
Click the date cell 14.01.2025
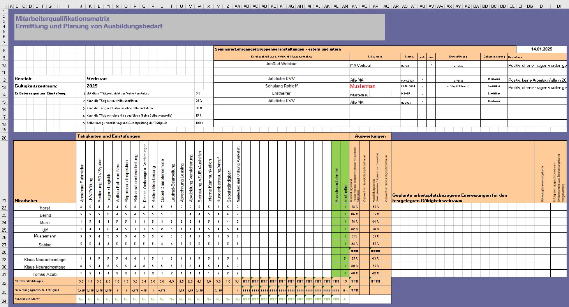(x=541, y=49)
